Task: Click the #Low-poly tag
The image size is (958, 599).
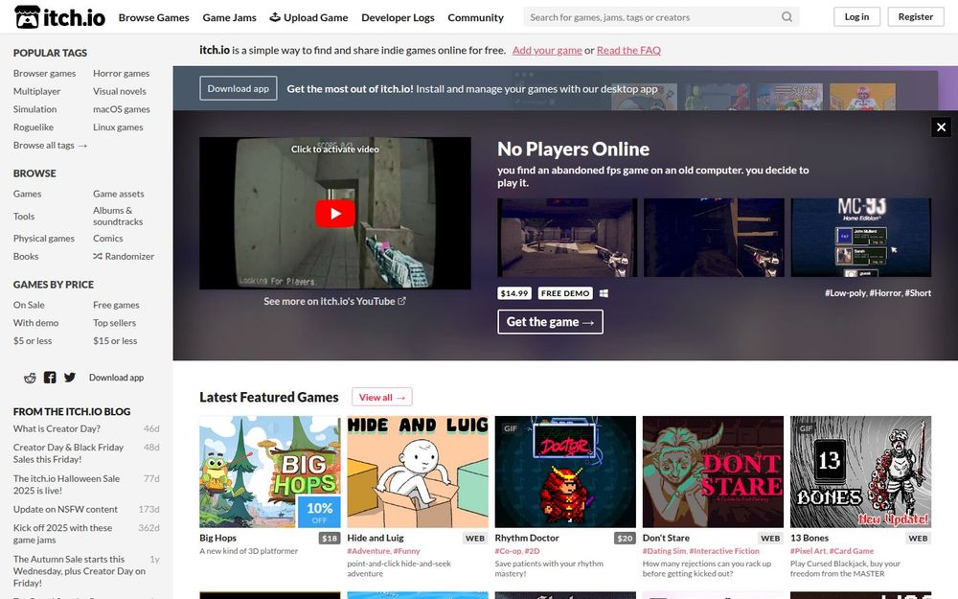Action: [x=846, y=293]
